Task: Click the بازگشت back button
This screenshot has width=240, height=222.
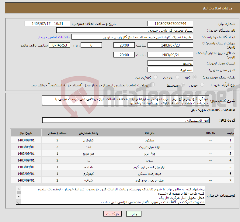Action: click(x=113, y=214)
